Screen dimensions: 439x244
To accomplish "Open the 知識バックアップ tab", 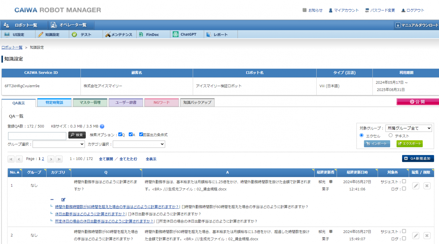I will 197,102.
